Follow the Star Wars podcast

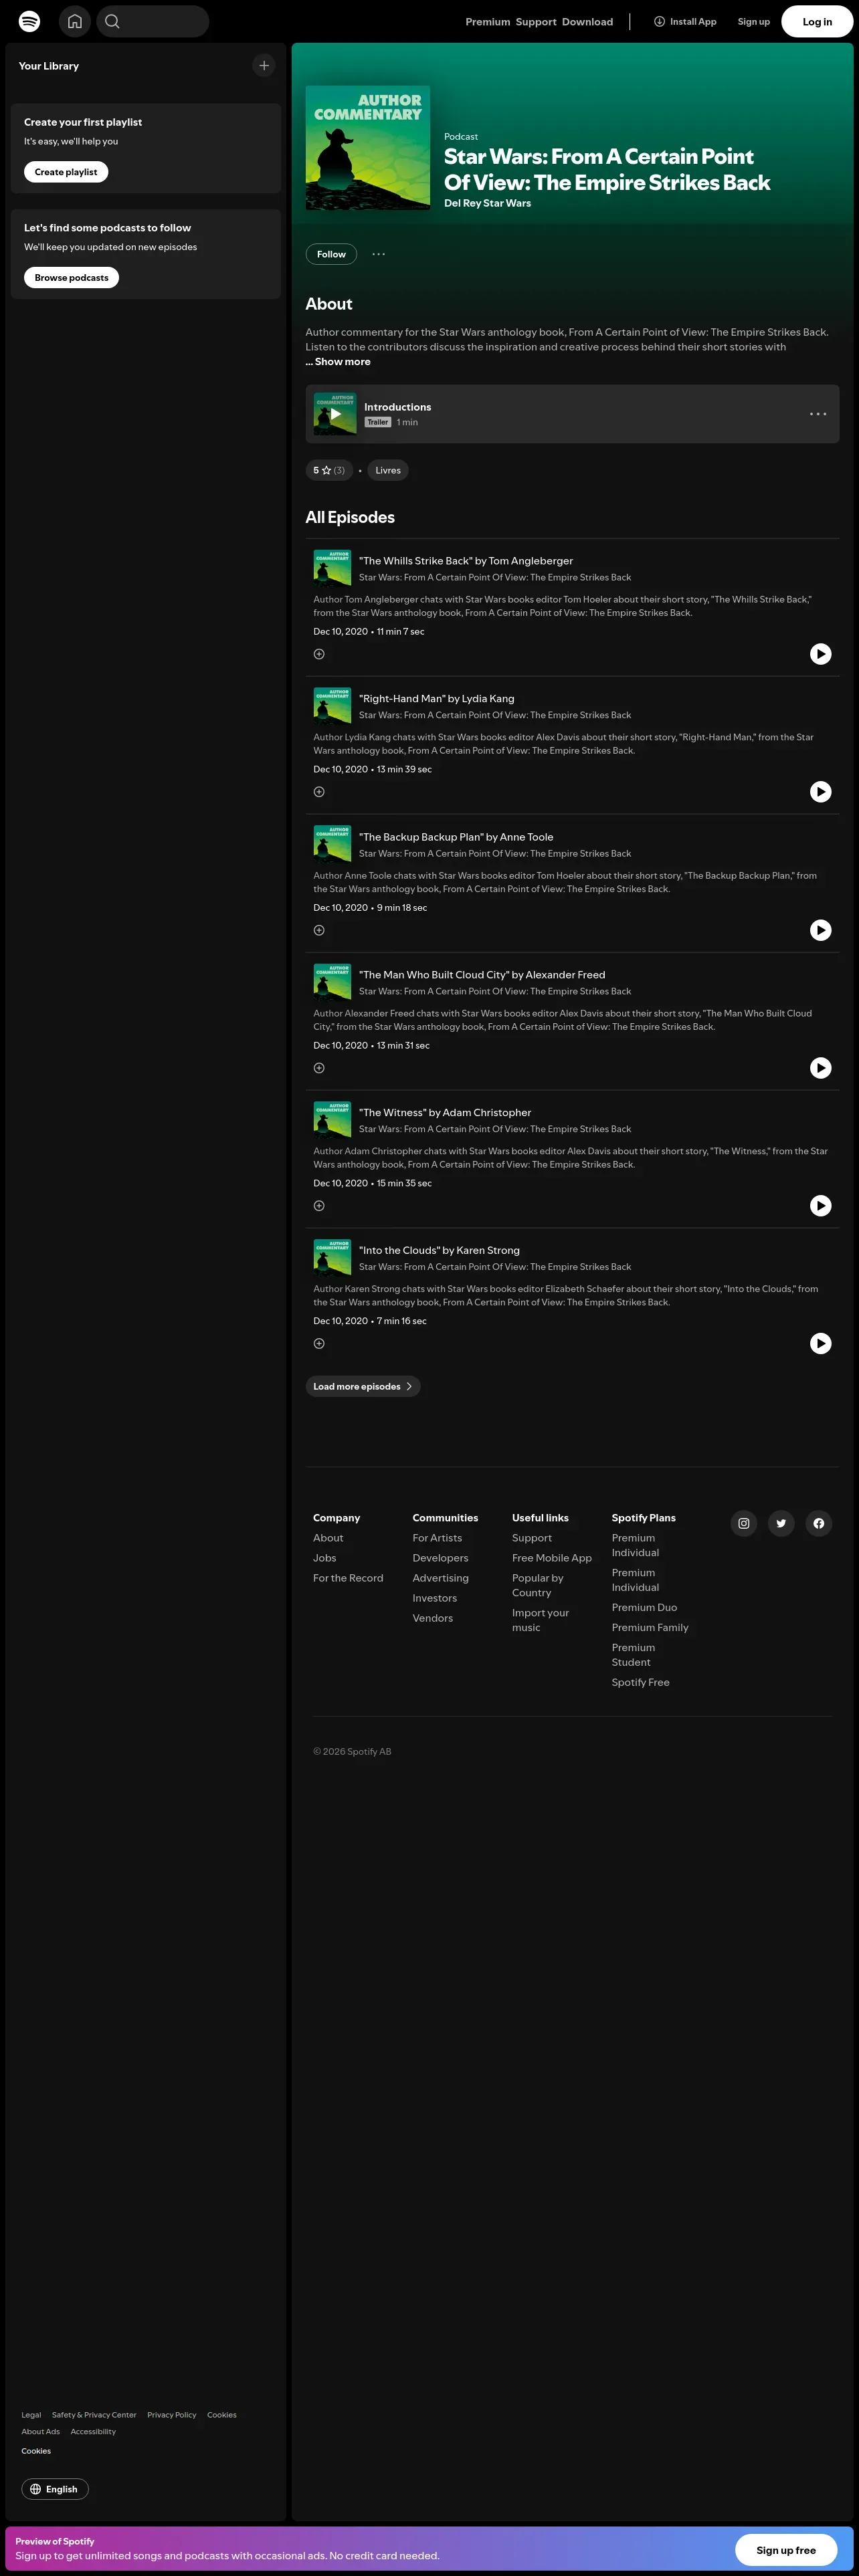coord(331,254)
